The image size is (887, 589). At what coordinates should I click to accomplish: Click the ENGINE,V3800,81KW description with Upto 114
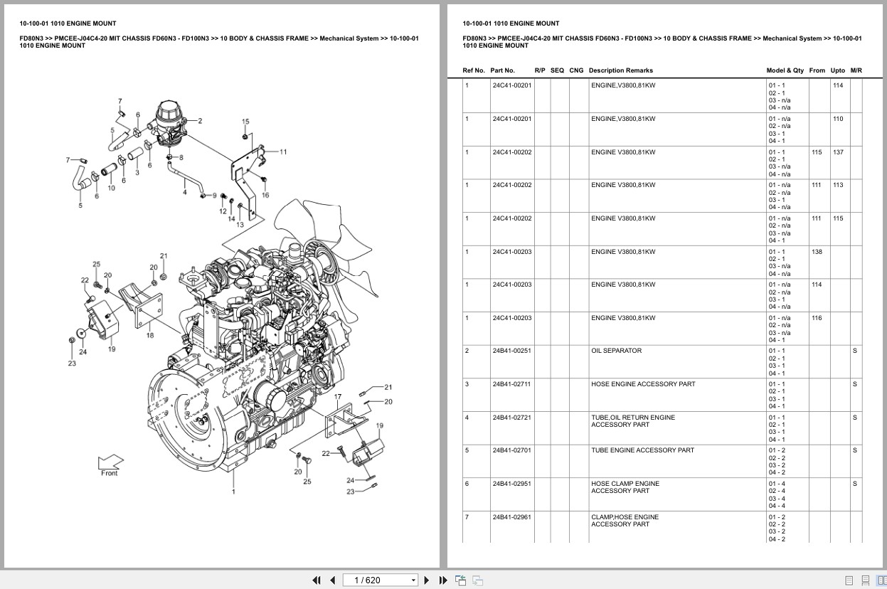[623, 85]
